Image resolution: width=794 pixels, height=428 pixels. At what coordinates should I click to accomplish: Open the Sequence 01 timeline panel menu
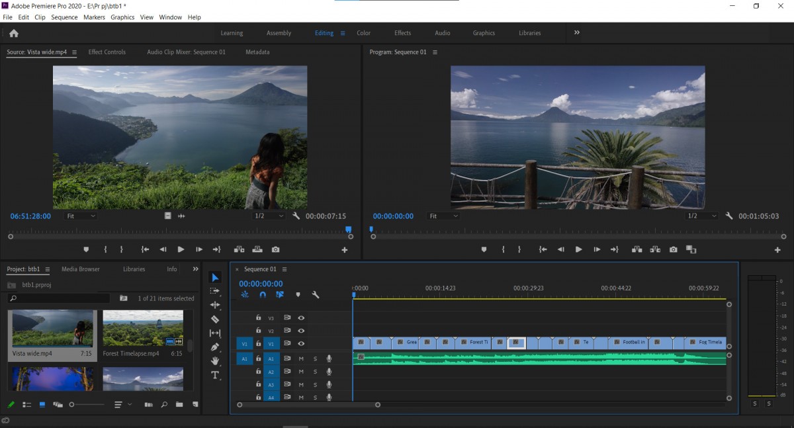pos(285,269)
